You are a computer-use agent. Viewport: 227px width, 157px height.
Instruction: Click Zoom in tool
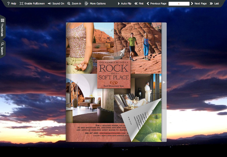(74, 3)
